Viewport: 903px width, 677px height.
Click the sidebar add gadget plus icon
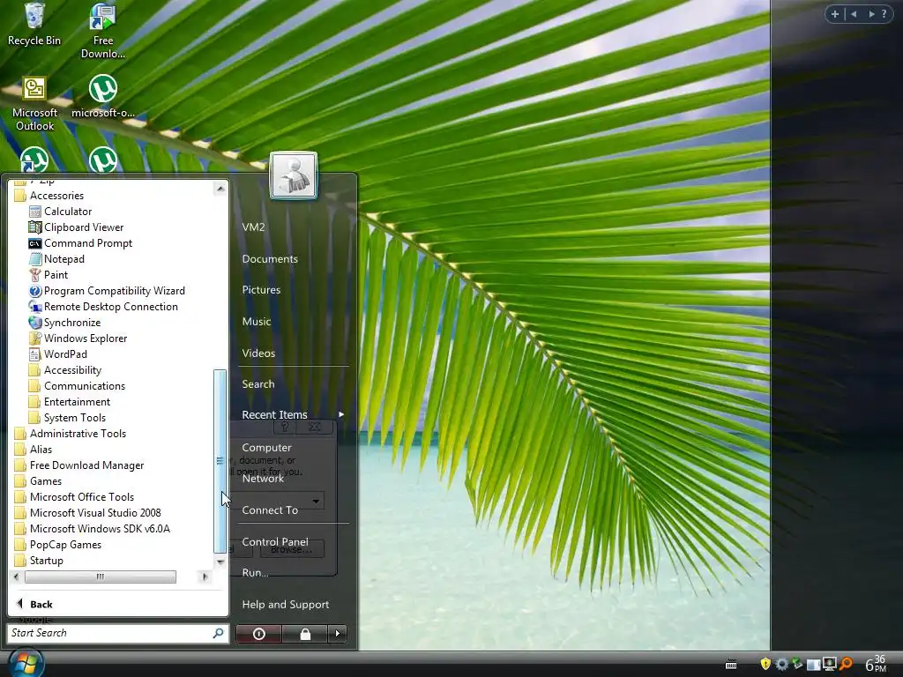pos(835,14)
